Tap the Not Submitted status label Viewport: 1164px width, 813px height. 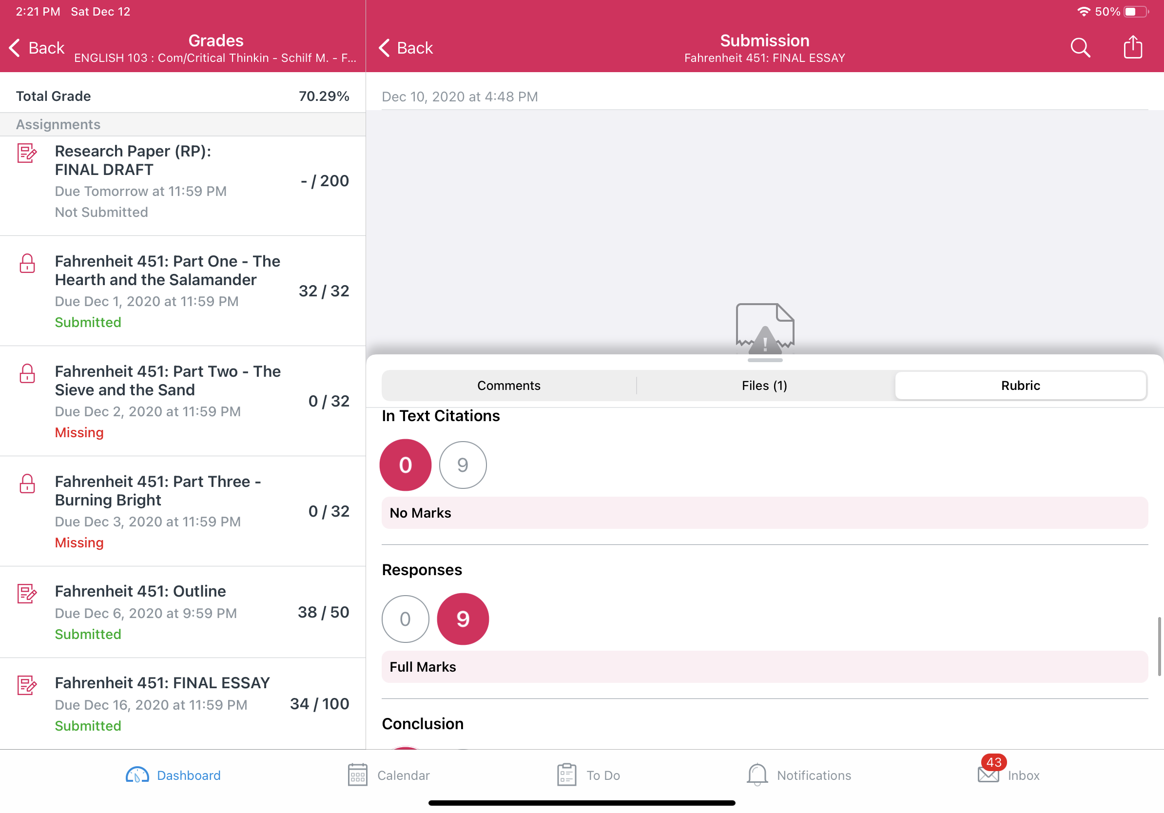[101, 212]
